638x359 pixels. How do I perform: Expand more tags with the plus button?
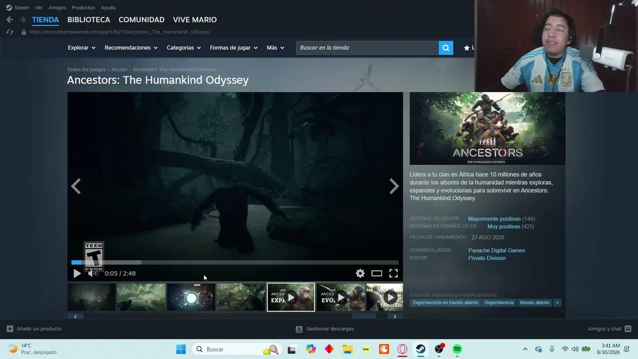tap(557, 303)
